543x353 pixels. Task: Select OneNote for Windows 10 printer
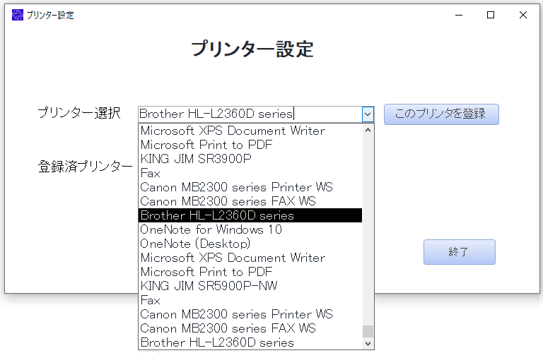[x=250, y=229]
